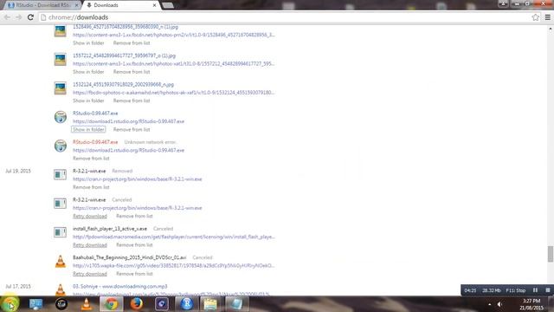Remove canceled R-3.2.1-win.exe from list
This screenshot has height=312, width=554.
coord(134,216)
